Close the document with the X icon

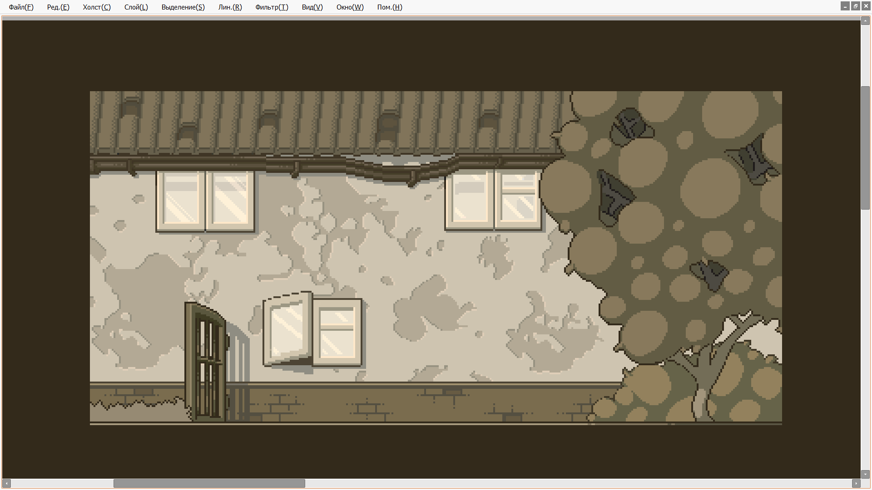866,6
